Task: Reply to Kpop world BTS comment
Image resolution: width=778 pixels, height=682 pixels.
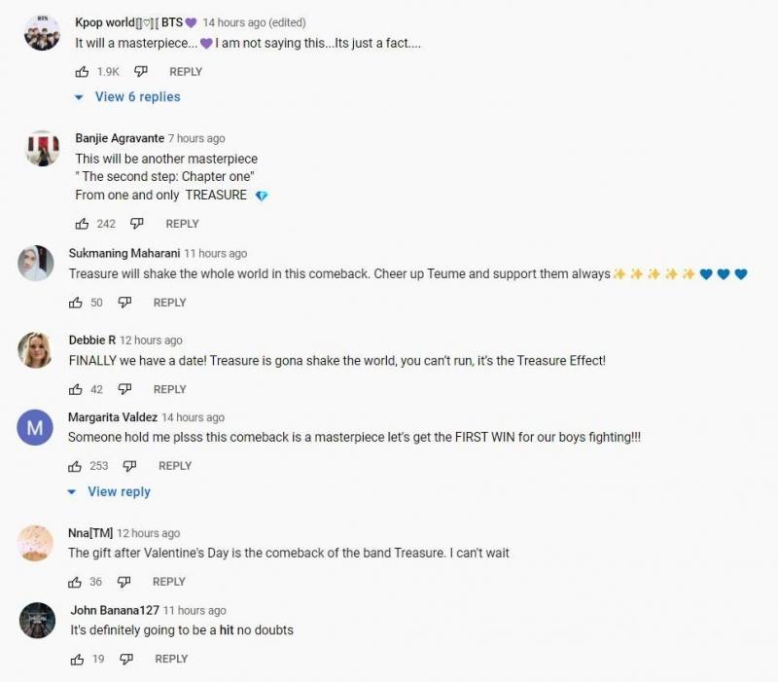Action: tap(186, 71)
